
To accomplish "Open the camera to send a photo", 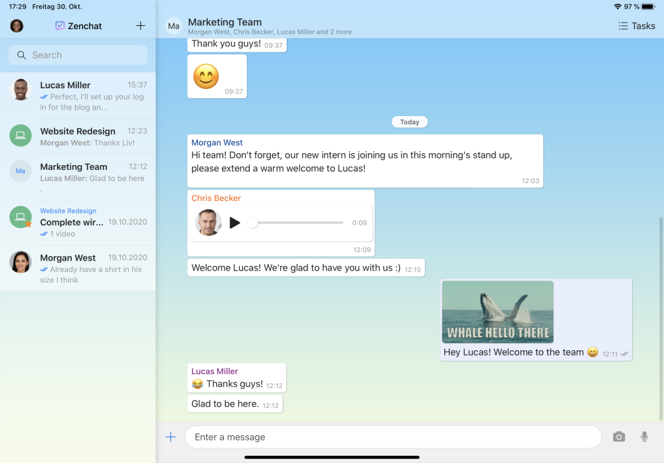I will coord(619,436).
